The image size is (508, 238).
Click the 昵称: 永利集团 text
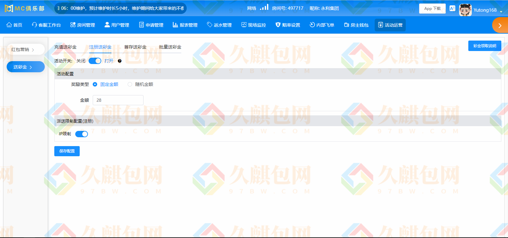(x=324, y=8)
